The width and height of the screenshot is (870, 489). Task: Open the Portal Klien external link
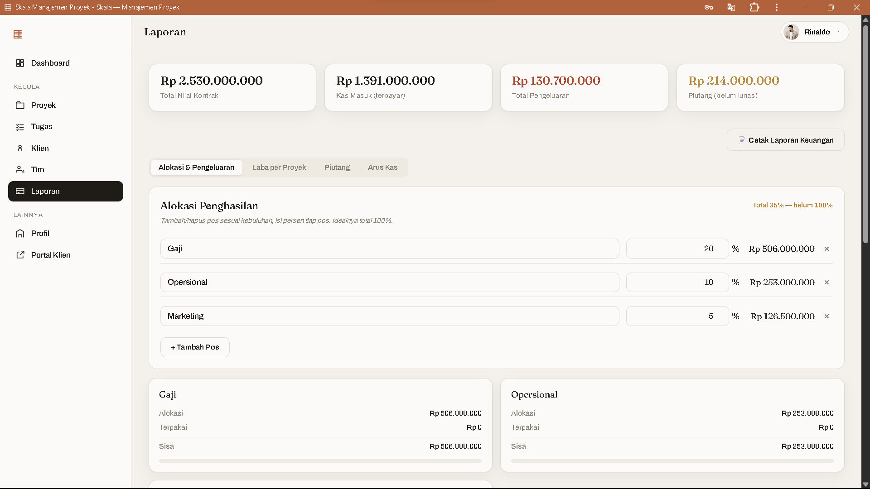tap(66, 255)
